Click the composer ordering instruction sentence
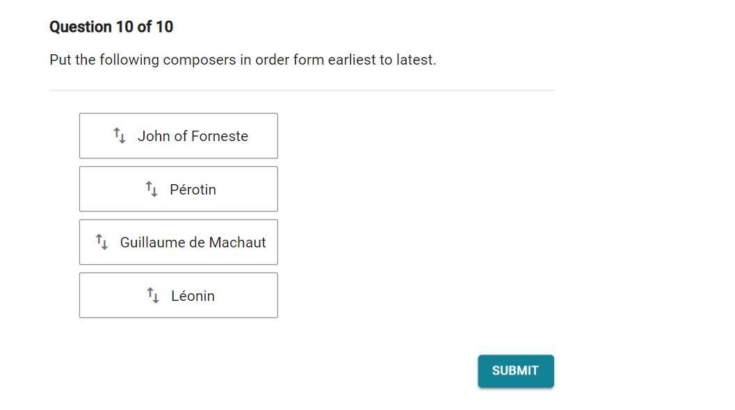 coord(243,60)
